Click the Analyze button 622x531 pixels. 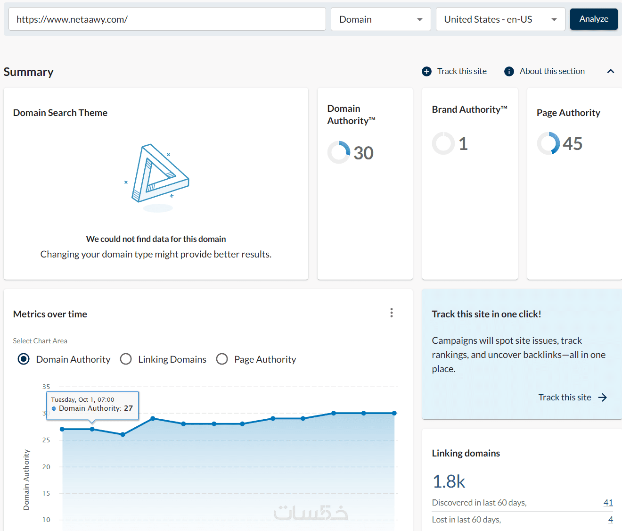(x=594, y=19)
